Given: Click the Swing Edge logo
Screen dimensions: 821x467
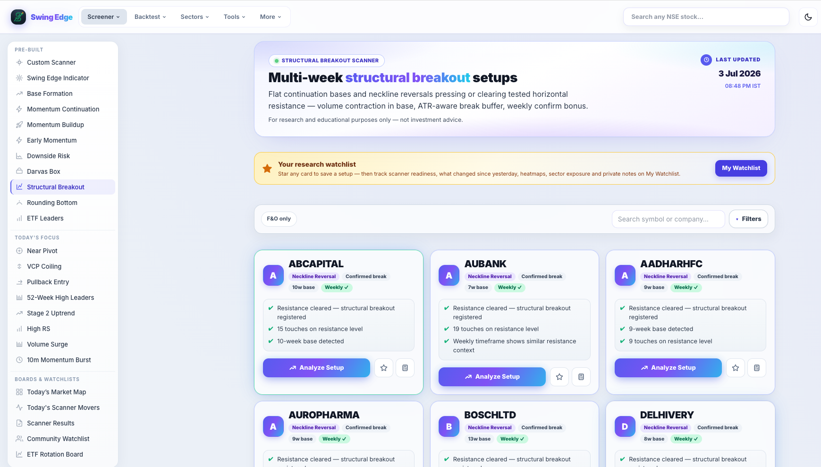Looking at the screenshot, I should pyautogui.click(x=42, y=17).
